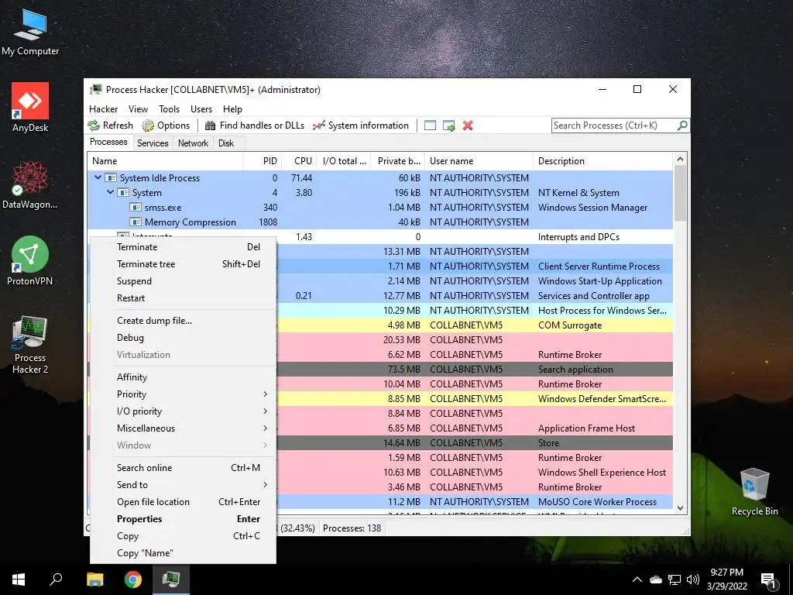The image size is (793, 595).
Task: Choose Terminate tree in context menu
Action: [183, 264]
